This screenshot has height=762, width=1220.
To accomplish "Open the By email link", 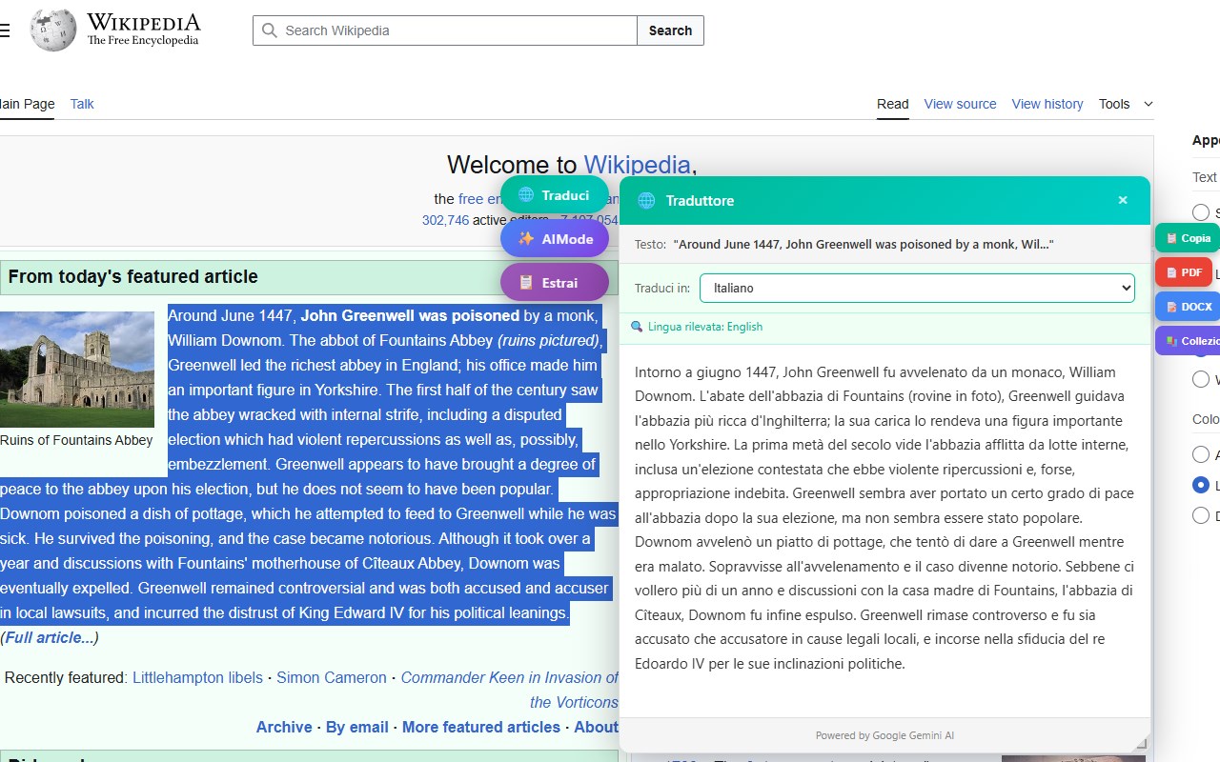I will (357, 727).
